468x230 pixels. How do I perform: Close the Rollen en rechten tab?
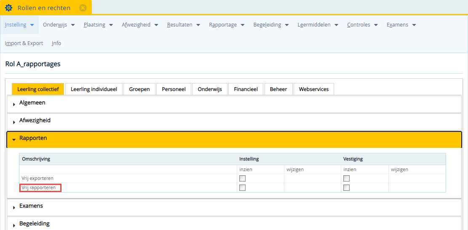[83, 8]
